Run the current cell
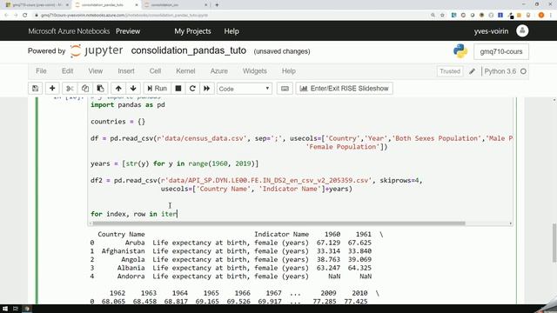 click(157, 89)
